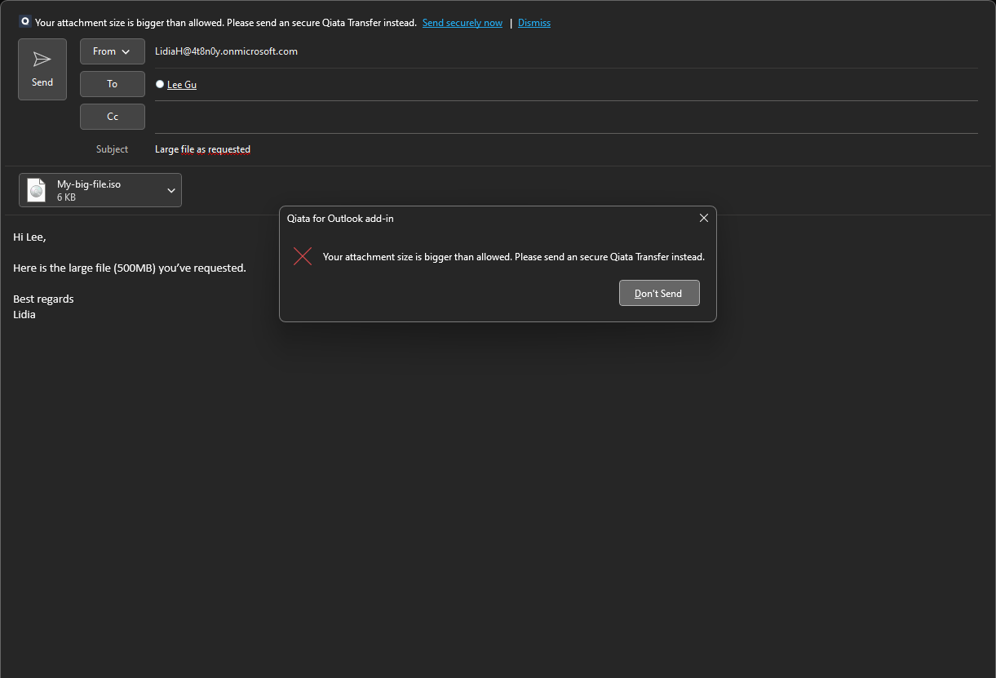Click Lee Gu's presence status circle

coord(160,84)
